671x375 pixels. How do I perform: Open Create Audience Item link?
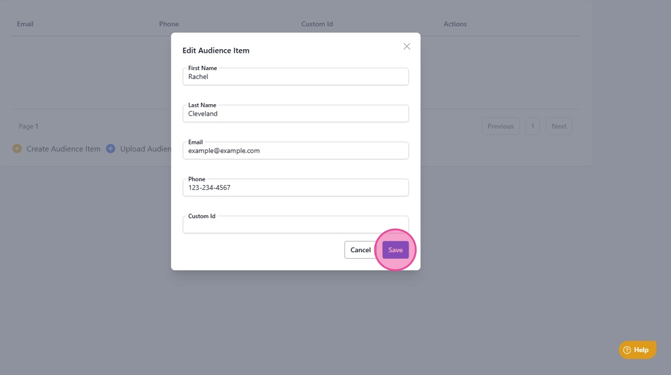pyautogui.click(x=64, y=149)
